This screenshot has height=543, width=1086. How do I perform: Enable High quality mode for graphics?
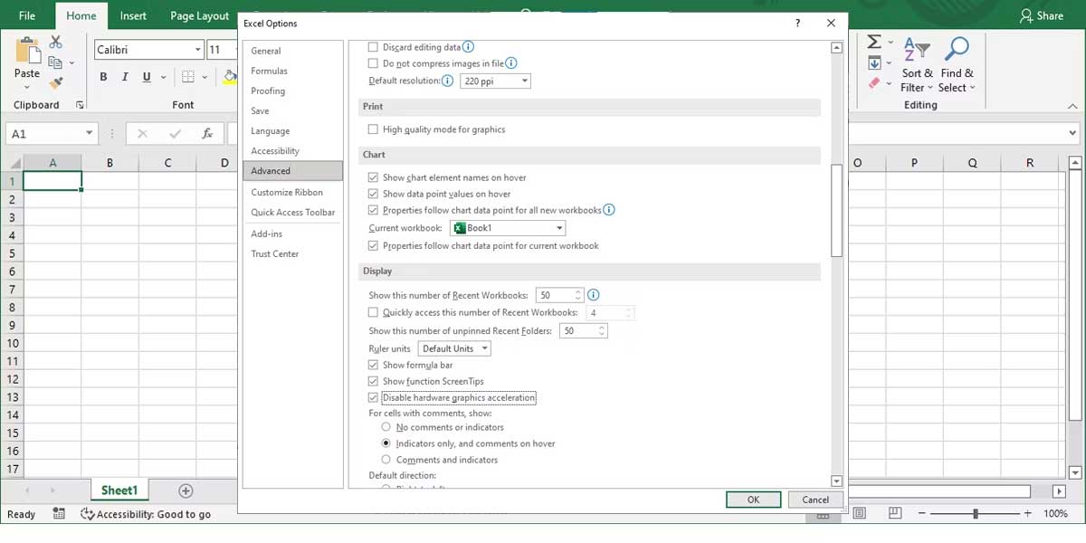pyautogui.click(x=373, y=129)
